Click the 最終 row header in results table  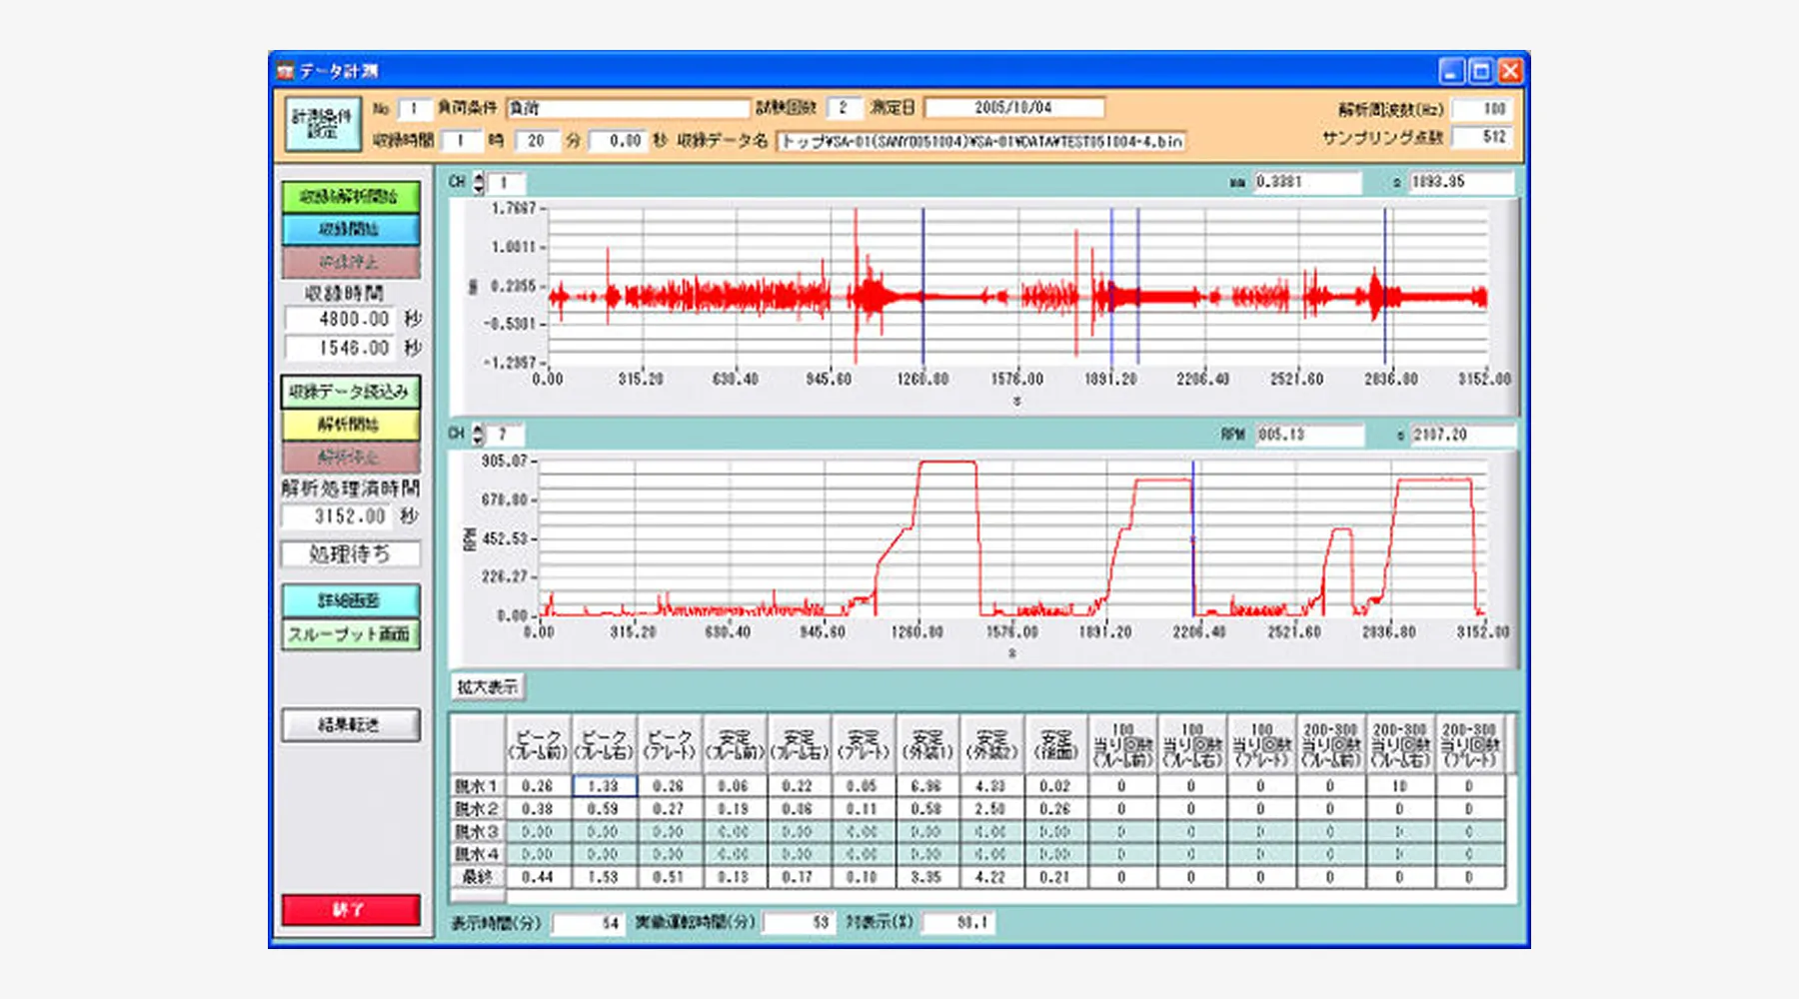coord(477,877)
